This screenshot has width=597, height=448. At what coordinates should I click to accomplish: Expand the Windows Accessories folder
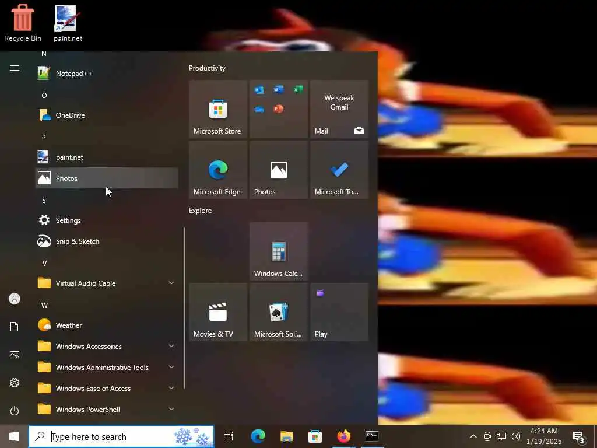pyautogui.click(x=107, y=346)
